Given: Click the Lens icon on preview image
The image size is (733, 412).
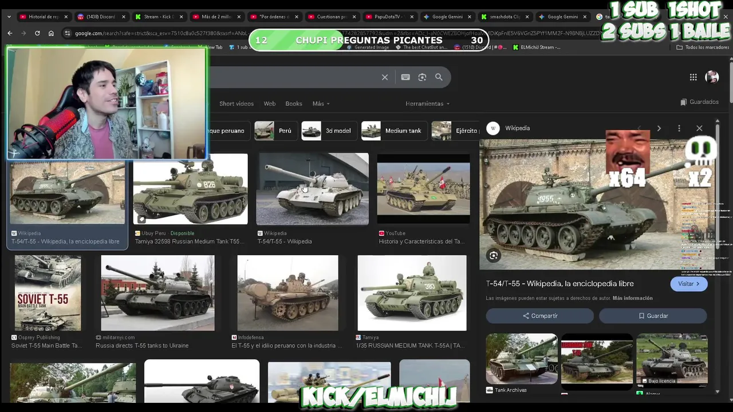Looking at the screenshot, I should pyautogui.click(x=494, y=256).
